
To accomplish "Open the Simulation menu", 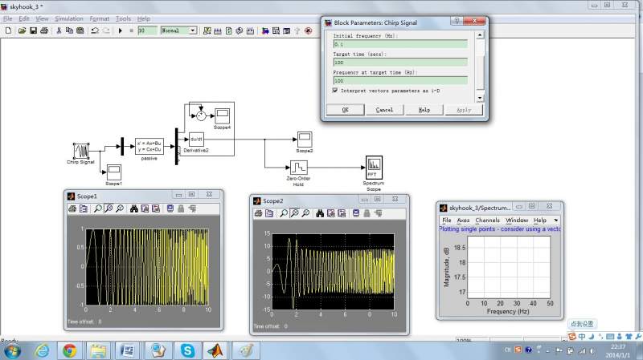I will click(68, 18).
